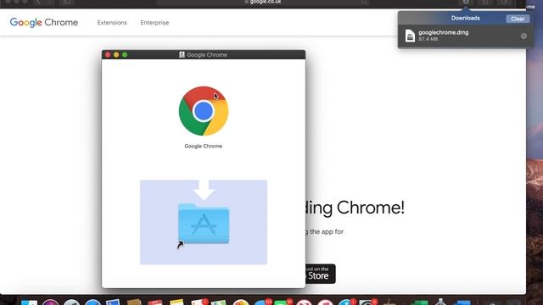Click the Applications folder shortcut icon

204,224
